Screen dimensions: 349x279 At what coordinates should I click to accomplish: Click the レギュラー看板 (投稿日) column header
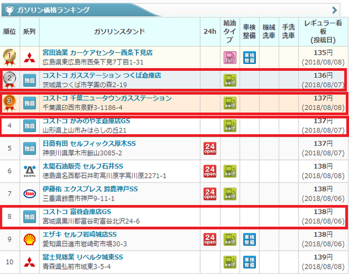323,31
